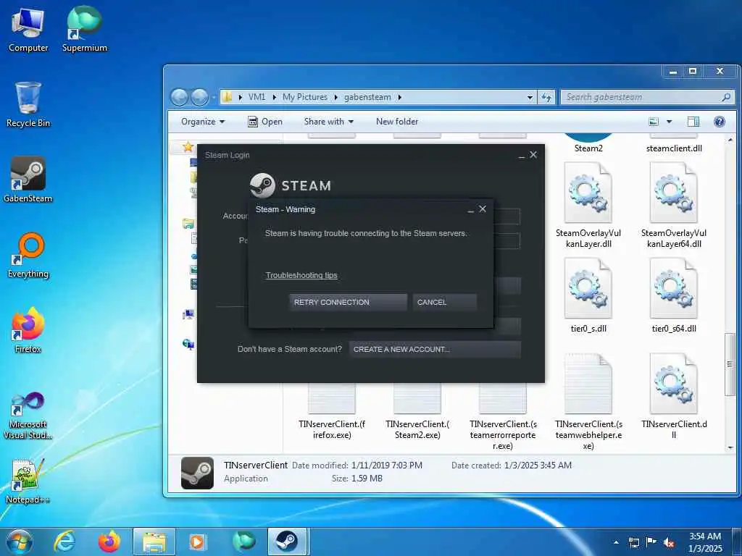This screenshot has width=742, height=556.
Task: Show hidden tray icons arrow
Action: pyautogui.click(x=616, y=542)
